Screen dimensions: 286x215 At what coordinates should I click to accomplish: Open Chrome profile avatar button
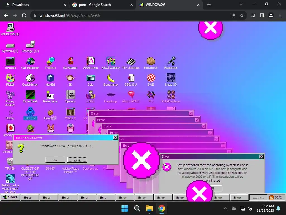(271, 15)
